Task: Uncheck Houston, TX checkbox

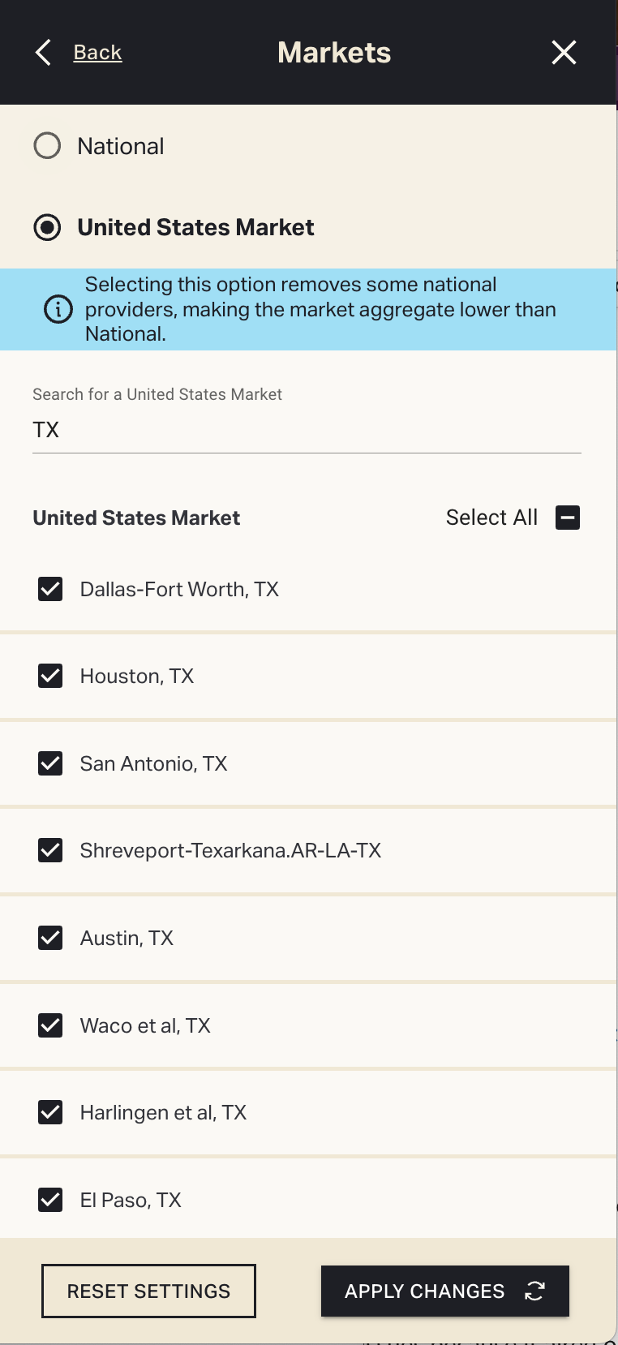Action: point(50,676)
